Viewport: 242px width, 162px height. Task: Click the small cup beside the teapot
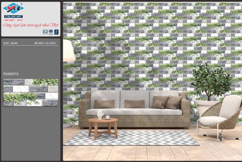(x=108, y=117)
